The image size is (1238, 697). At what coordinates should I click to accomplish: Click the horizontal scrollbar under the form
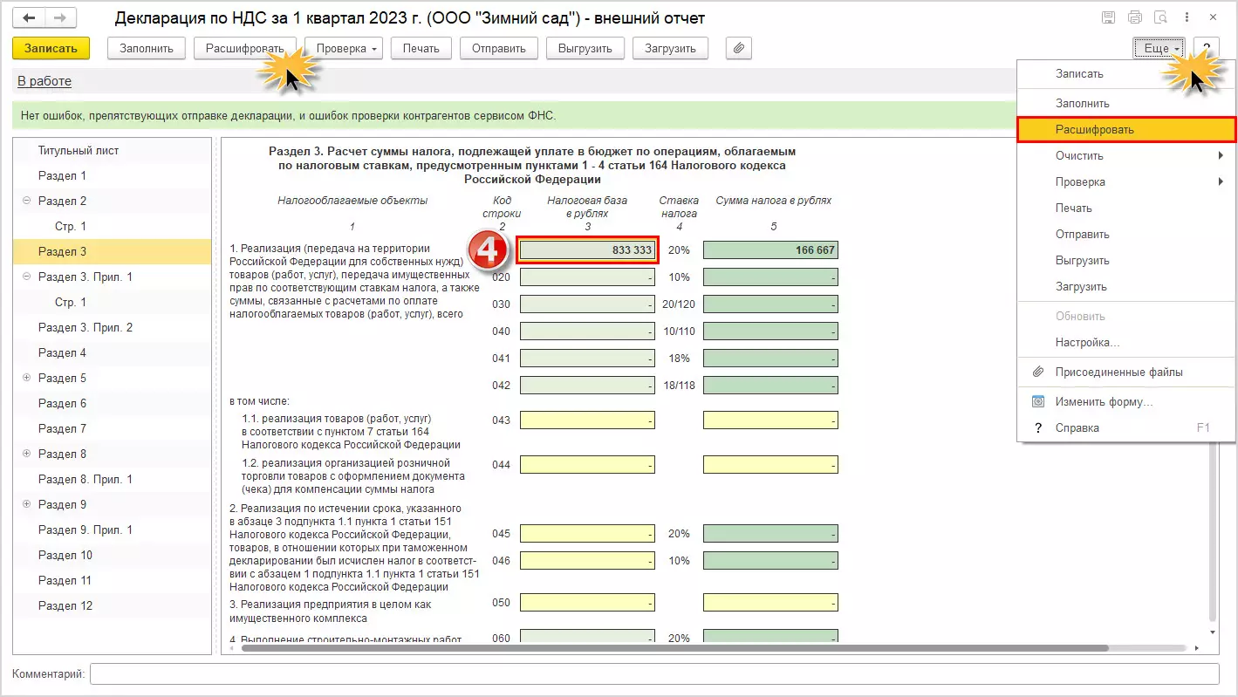point(674,648)
